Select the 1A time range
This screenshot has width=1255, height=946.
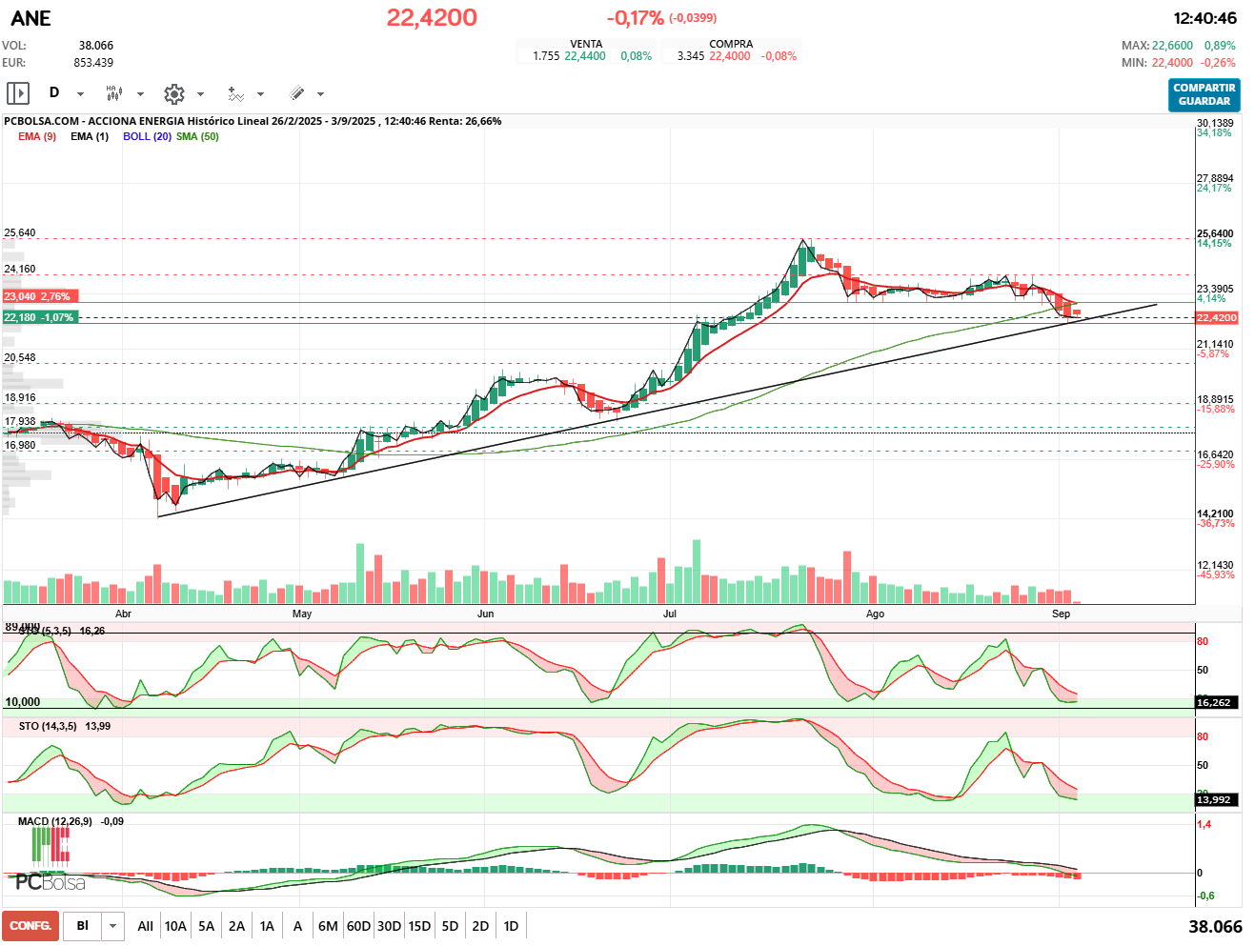click(267, 926)
